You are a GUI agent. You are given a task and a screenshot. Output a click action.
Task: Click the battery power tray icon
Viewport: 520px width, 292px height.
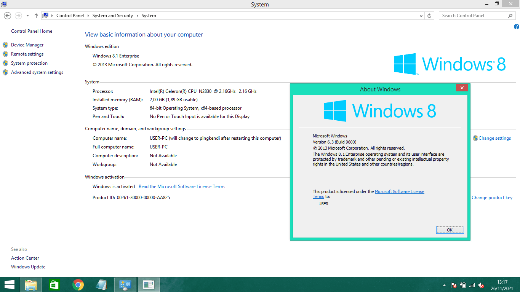463,285
